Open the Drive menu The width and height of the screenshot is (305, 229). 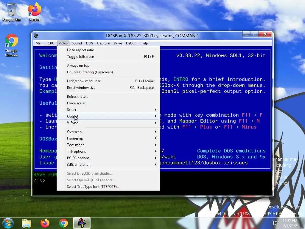click(118, 43)
